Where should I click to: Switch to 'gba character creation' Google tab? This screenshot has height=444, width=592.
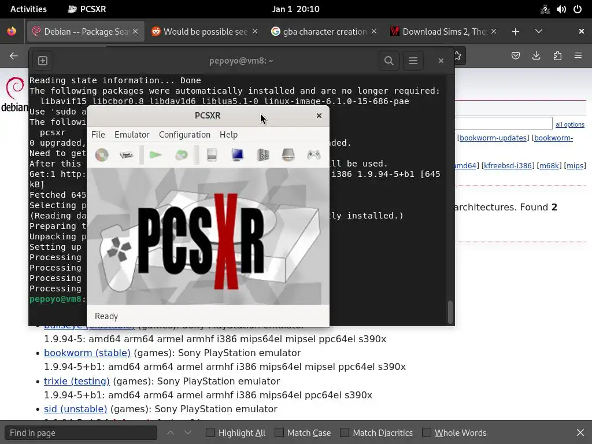pos(324,32)
